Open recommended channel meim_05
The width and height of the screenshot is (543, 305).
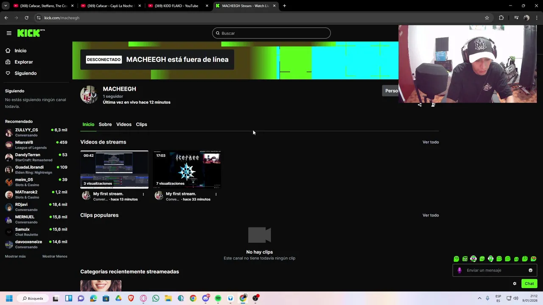36,182
